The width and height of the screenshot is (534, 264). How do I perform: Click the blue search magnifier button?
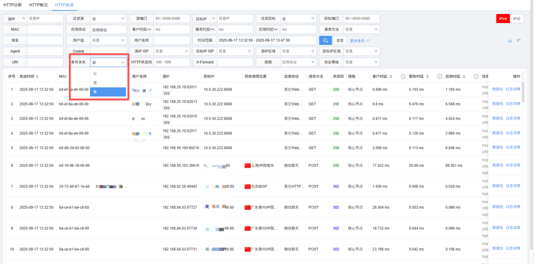point(325,40)
